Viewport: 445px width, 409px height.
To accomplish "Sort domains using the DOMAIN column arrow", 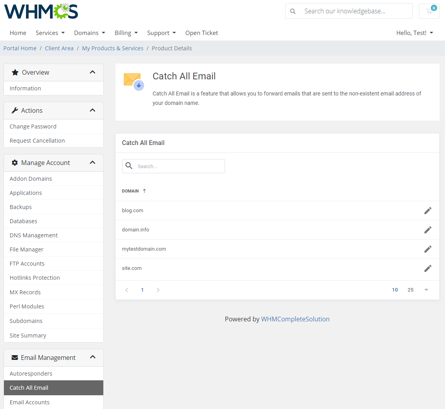I will pos(144,191).
